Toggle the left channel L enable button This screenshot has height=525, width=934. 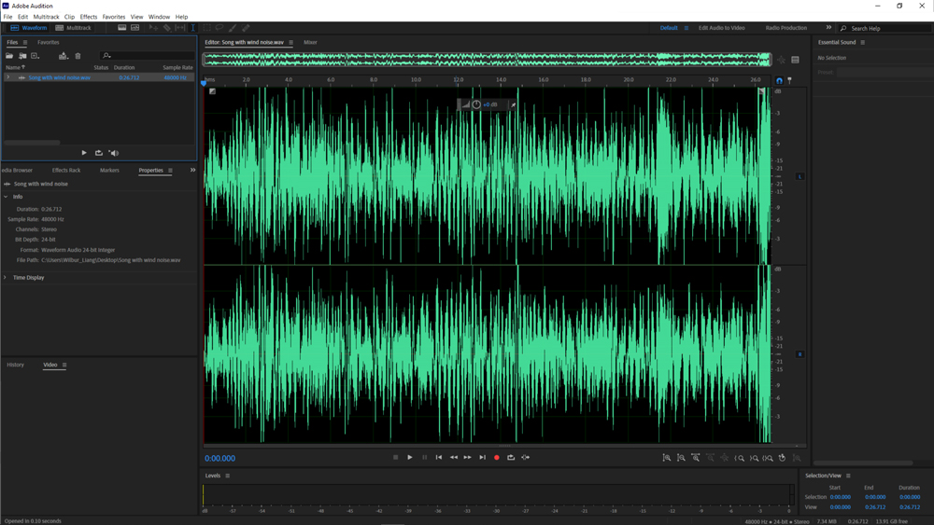tap(800, 176)
